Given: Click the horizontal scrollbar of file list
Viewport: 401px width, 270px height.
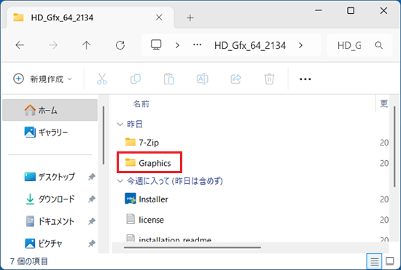Looking at the screenshot, I should pos(192,247).
